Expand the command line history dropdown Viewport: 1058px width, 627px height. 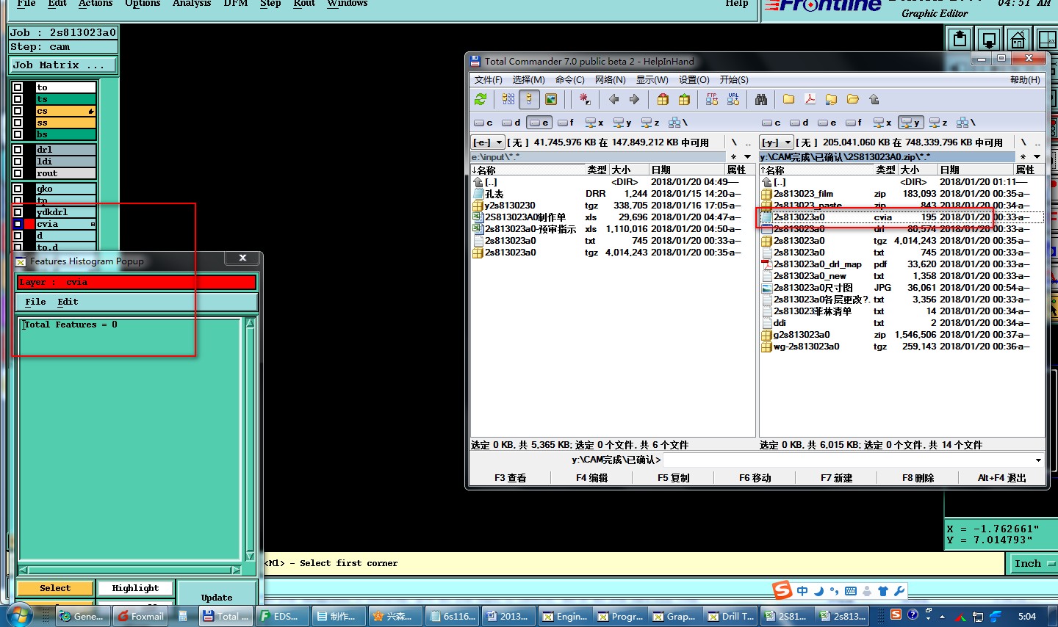tap(1038, 460)
